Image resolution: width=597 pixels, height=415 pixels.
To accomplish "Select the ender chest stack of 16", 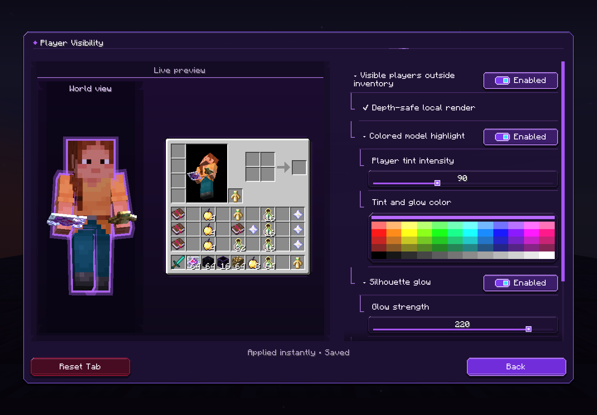I will pyautogui.click(x=223, y=262).
